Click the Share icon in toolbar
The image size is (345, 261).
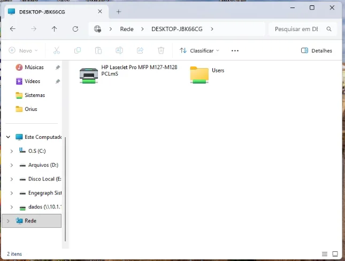pyautogui.click(x=140, y=50)
